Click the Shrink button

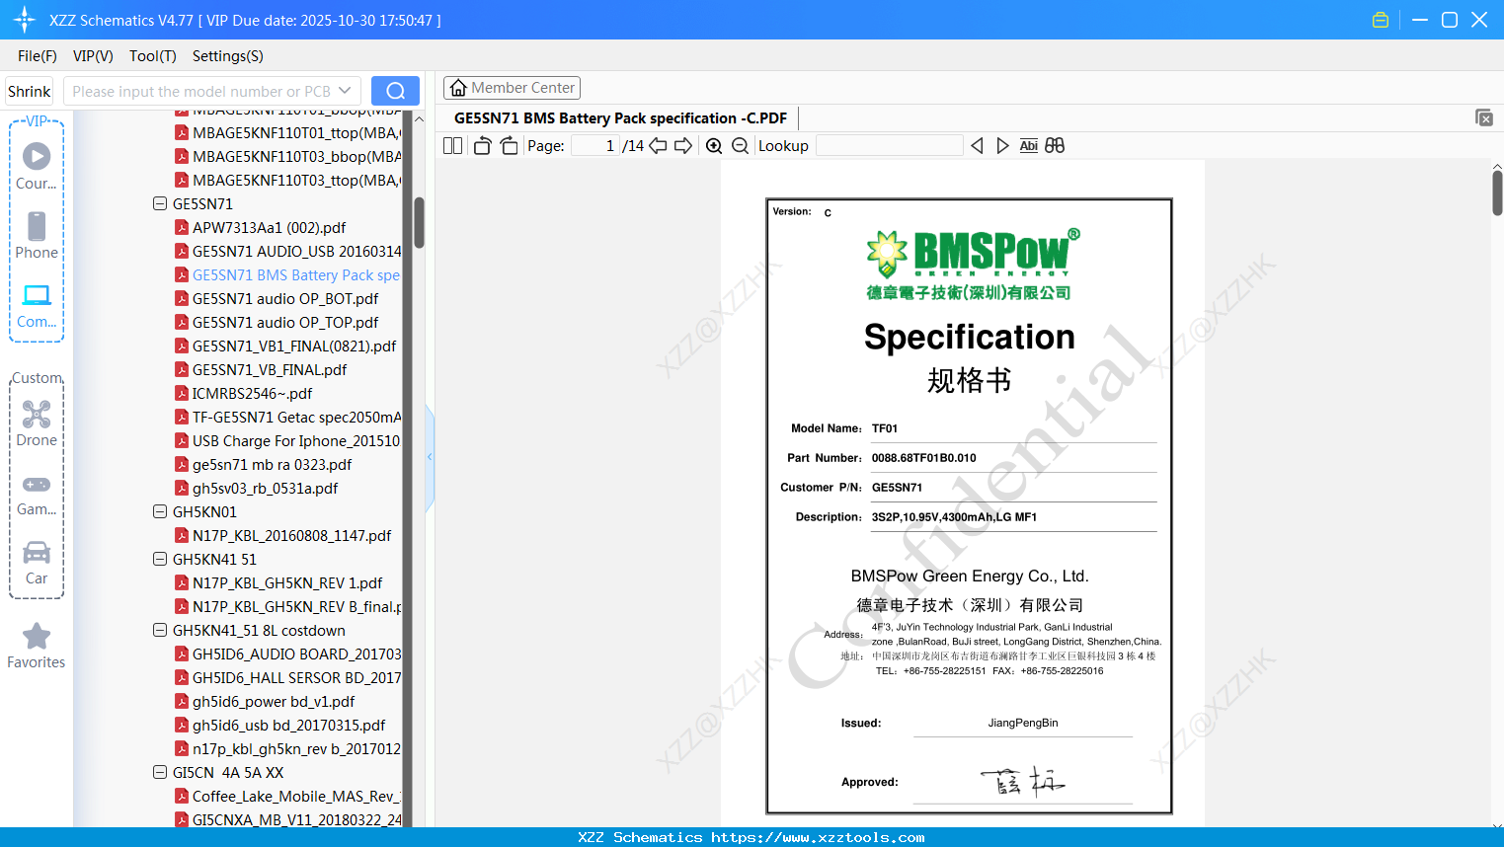[30, 91]
